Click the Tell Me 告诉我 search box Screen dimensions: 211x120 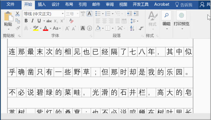pyautogui.click(x=184, y=5)
